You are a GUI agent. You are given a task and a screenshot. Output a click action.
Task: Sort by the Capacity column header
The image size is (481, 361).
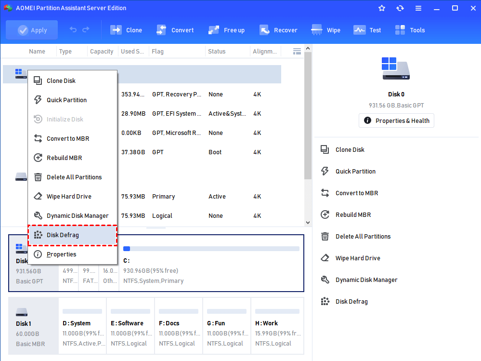[x=102, y=51]
